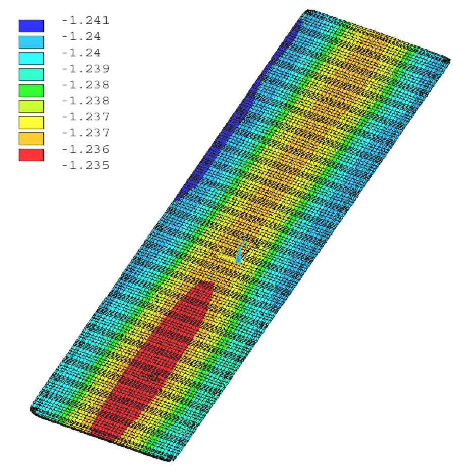Image resolution: width=474 pixels, height=472 pixels.
Task: Click the dark blue legend swatch
Action: [31, 26]
